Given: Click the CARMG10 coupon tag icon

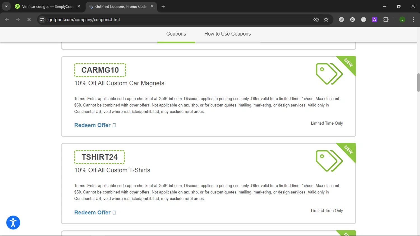Looking at the screenshot, I should coord(329,74).
